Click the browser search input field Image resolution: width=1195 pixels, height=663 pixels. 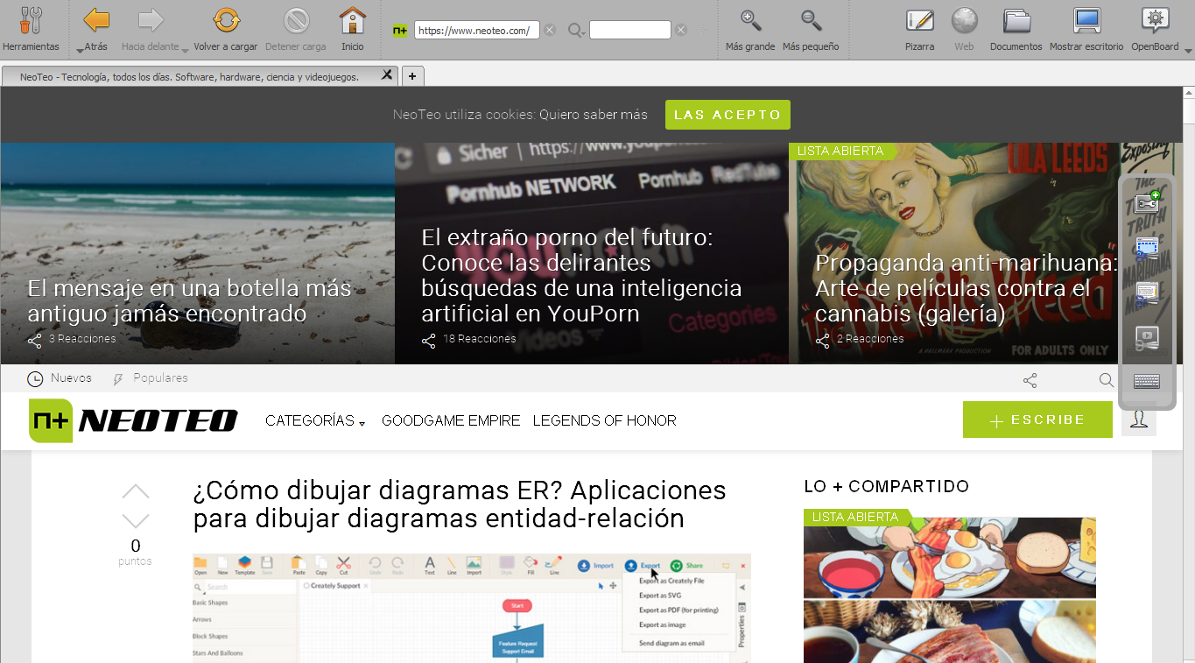click(x=630, y=31)
